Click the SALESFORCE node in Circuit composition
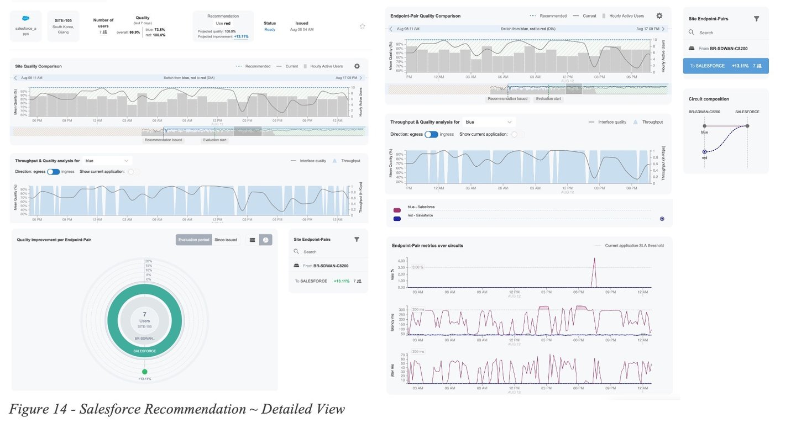This screenshot has width=796, height=428. pos(747,126)
